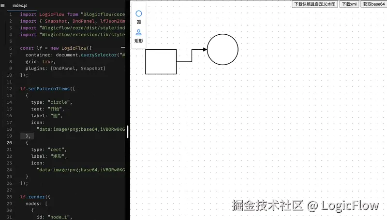Screen dimensions: 387x220
Task: Click the editor vertical scrollbar thumb
Action: 127,132
